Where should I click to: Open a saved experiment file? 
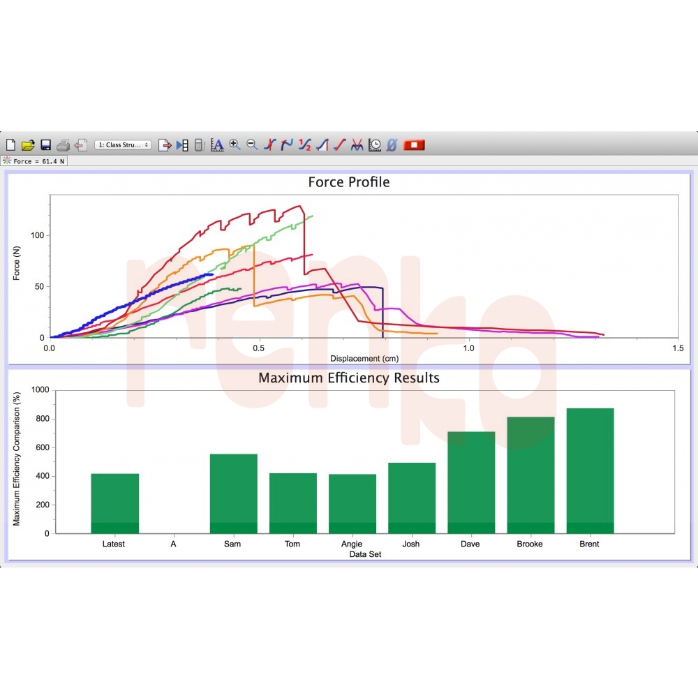27,144
